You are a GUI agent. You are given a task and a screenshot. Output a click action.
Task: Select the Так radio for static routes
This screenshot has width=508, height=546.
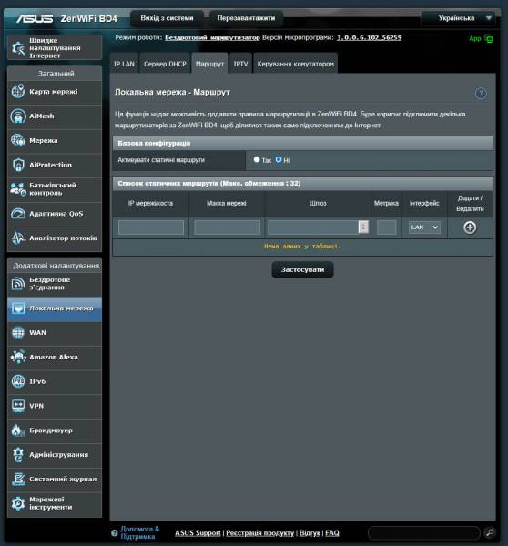point(257,159)
